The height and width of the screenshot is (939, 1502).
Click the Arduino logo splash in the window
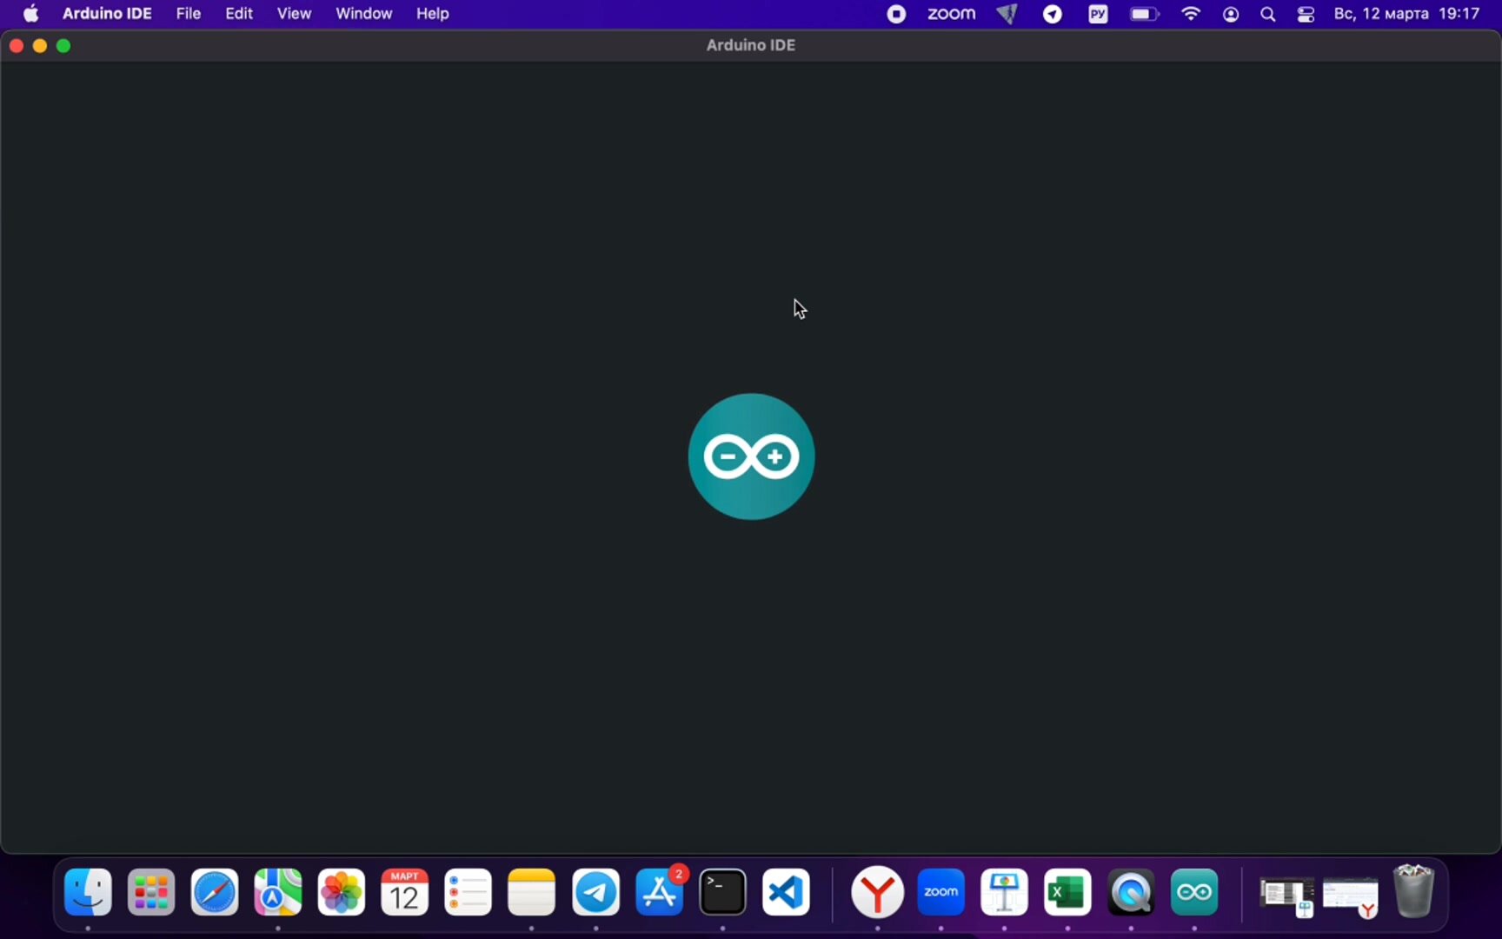pyautogui.click(x=751, y=456)
